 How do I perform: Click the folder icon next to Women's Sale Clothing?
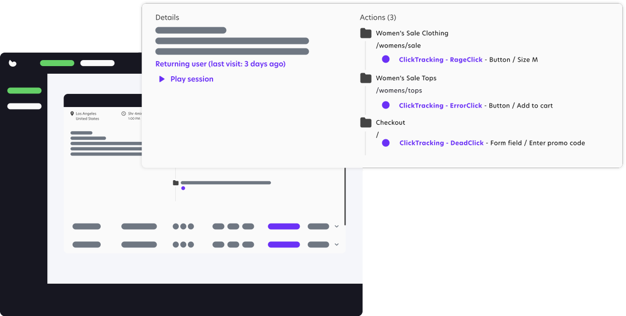pyautogui.click(x=366, y=33)
